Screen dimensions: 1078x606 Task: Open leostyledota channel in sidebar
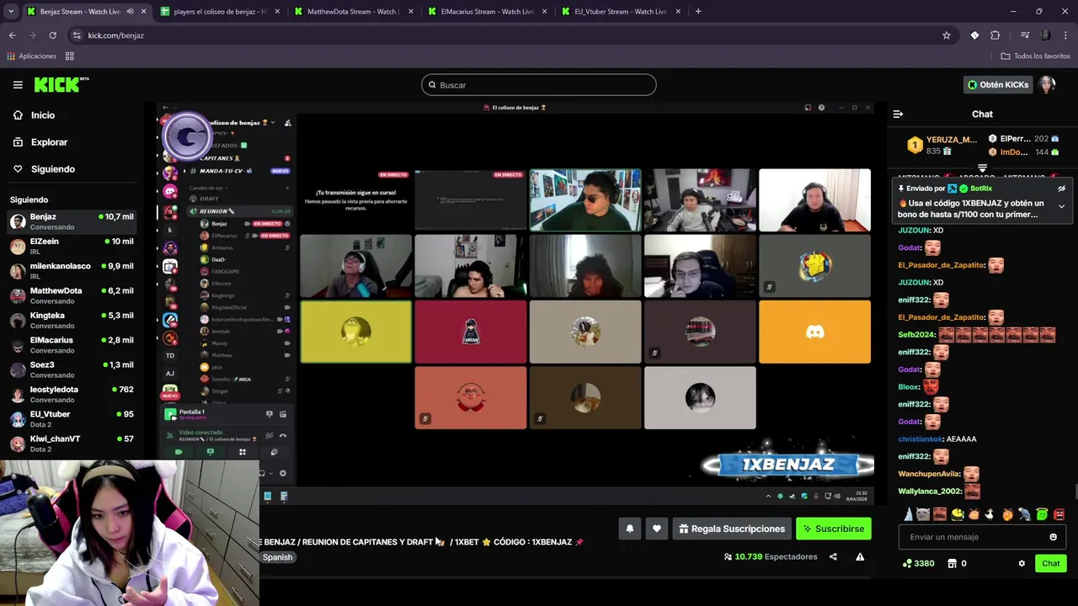[72, 394]
